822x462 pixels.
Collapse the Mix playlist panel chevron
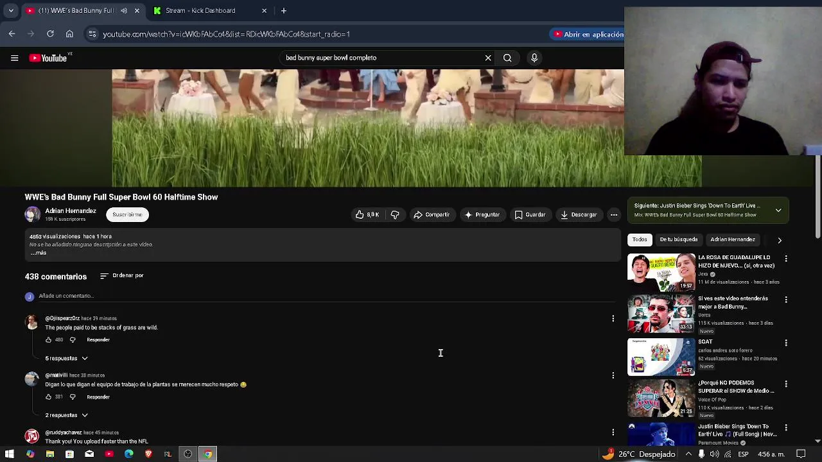pos(778,210)
